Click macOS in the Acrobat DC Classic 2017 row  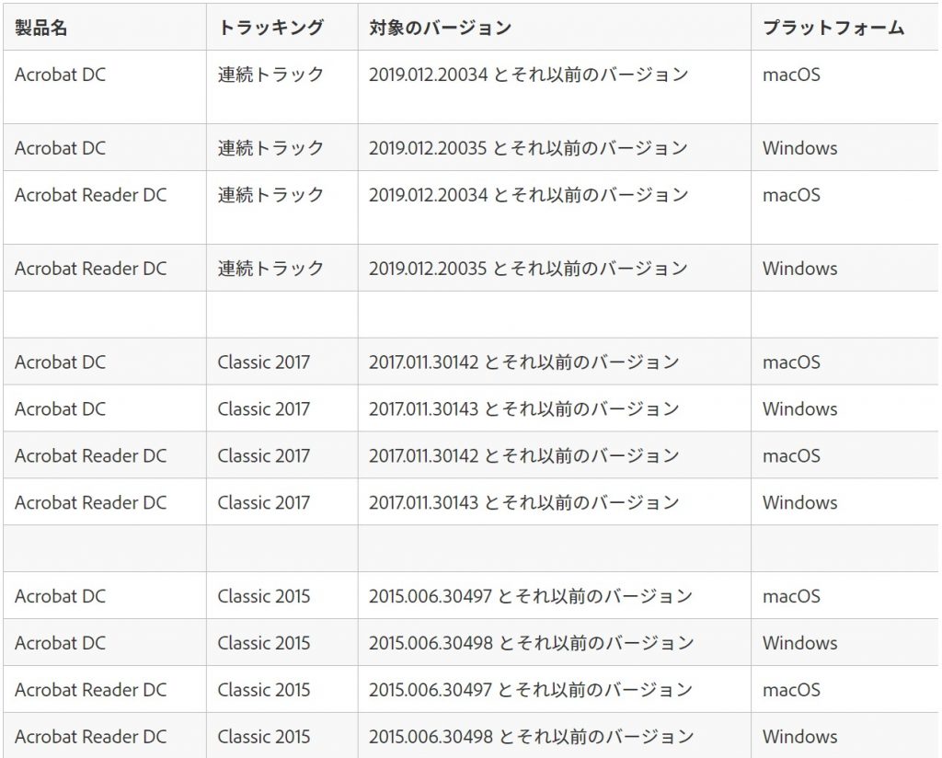[x=791, y=362]
